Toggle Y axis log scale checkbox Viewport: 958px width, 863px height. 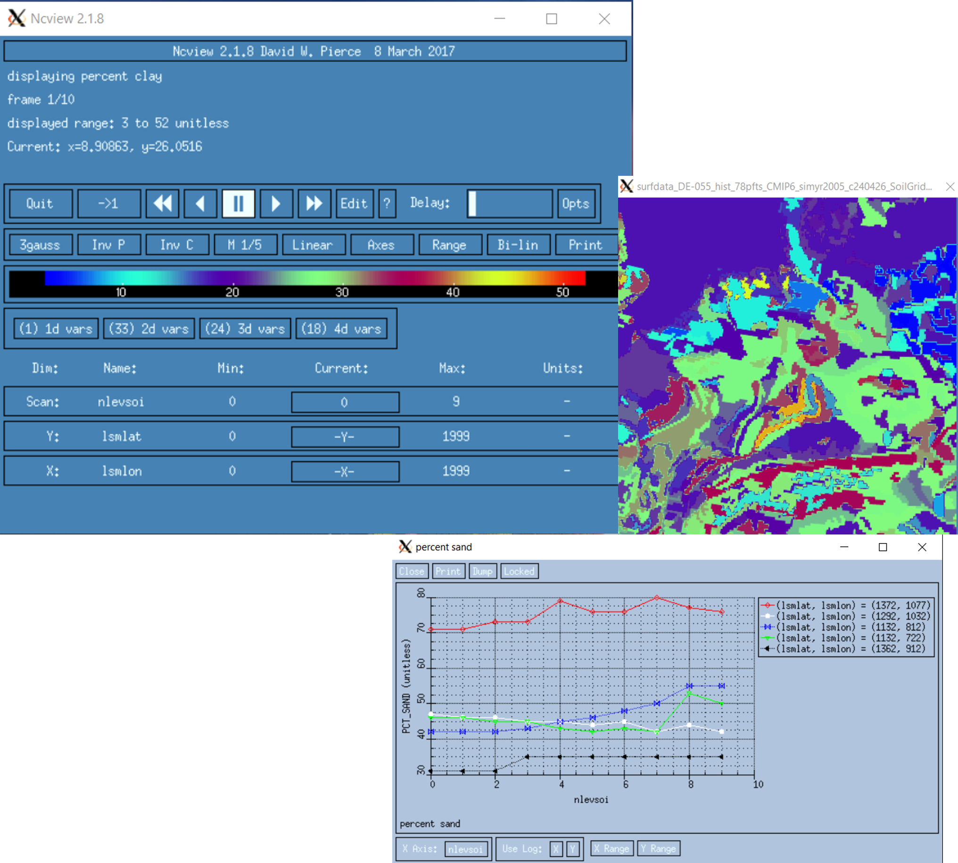[573, 849]
